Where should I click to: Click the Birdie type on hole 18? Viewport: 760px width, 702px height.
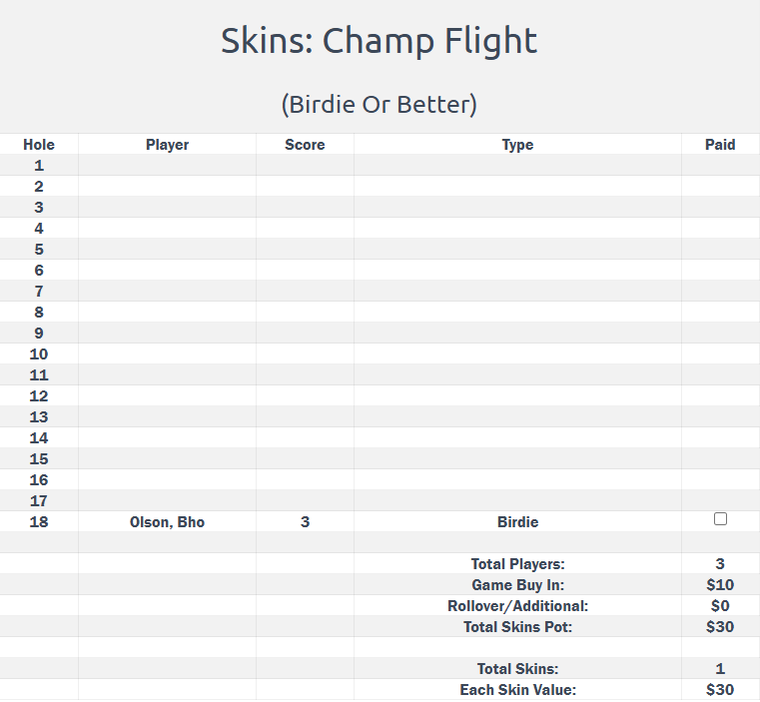pyautogui.click(x=517, y=522)
